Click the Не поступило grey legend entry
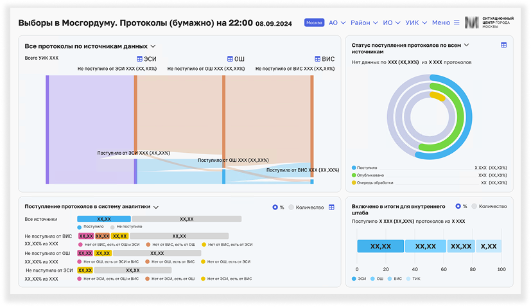This screenshot has width=531, height=307. (x=126, y=227)
